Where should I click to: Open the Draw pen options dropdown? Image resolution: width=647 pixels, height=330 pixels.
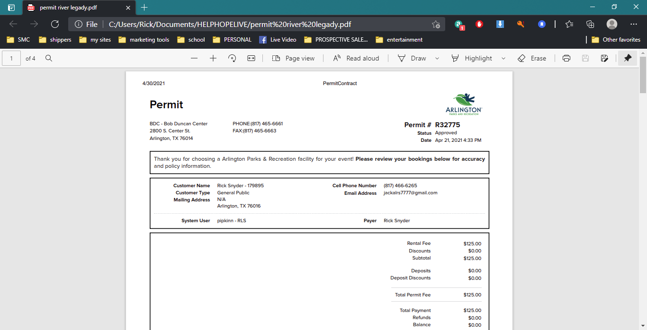[x=437, y=58]
